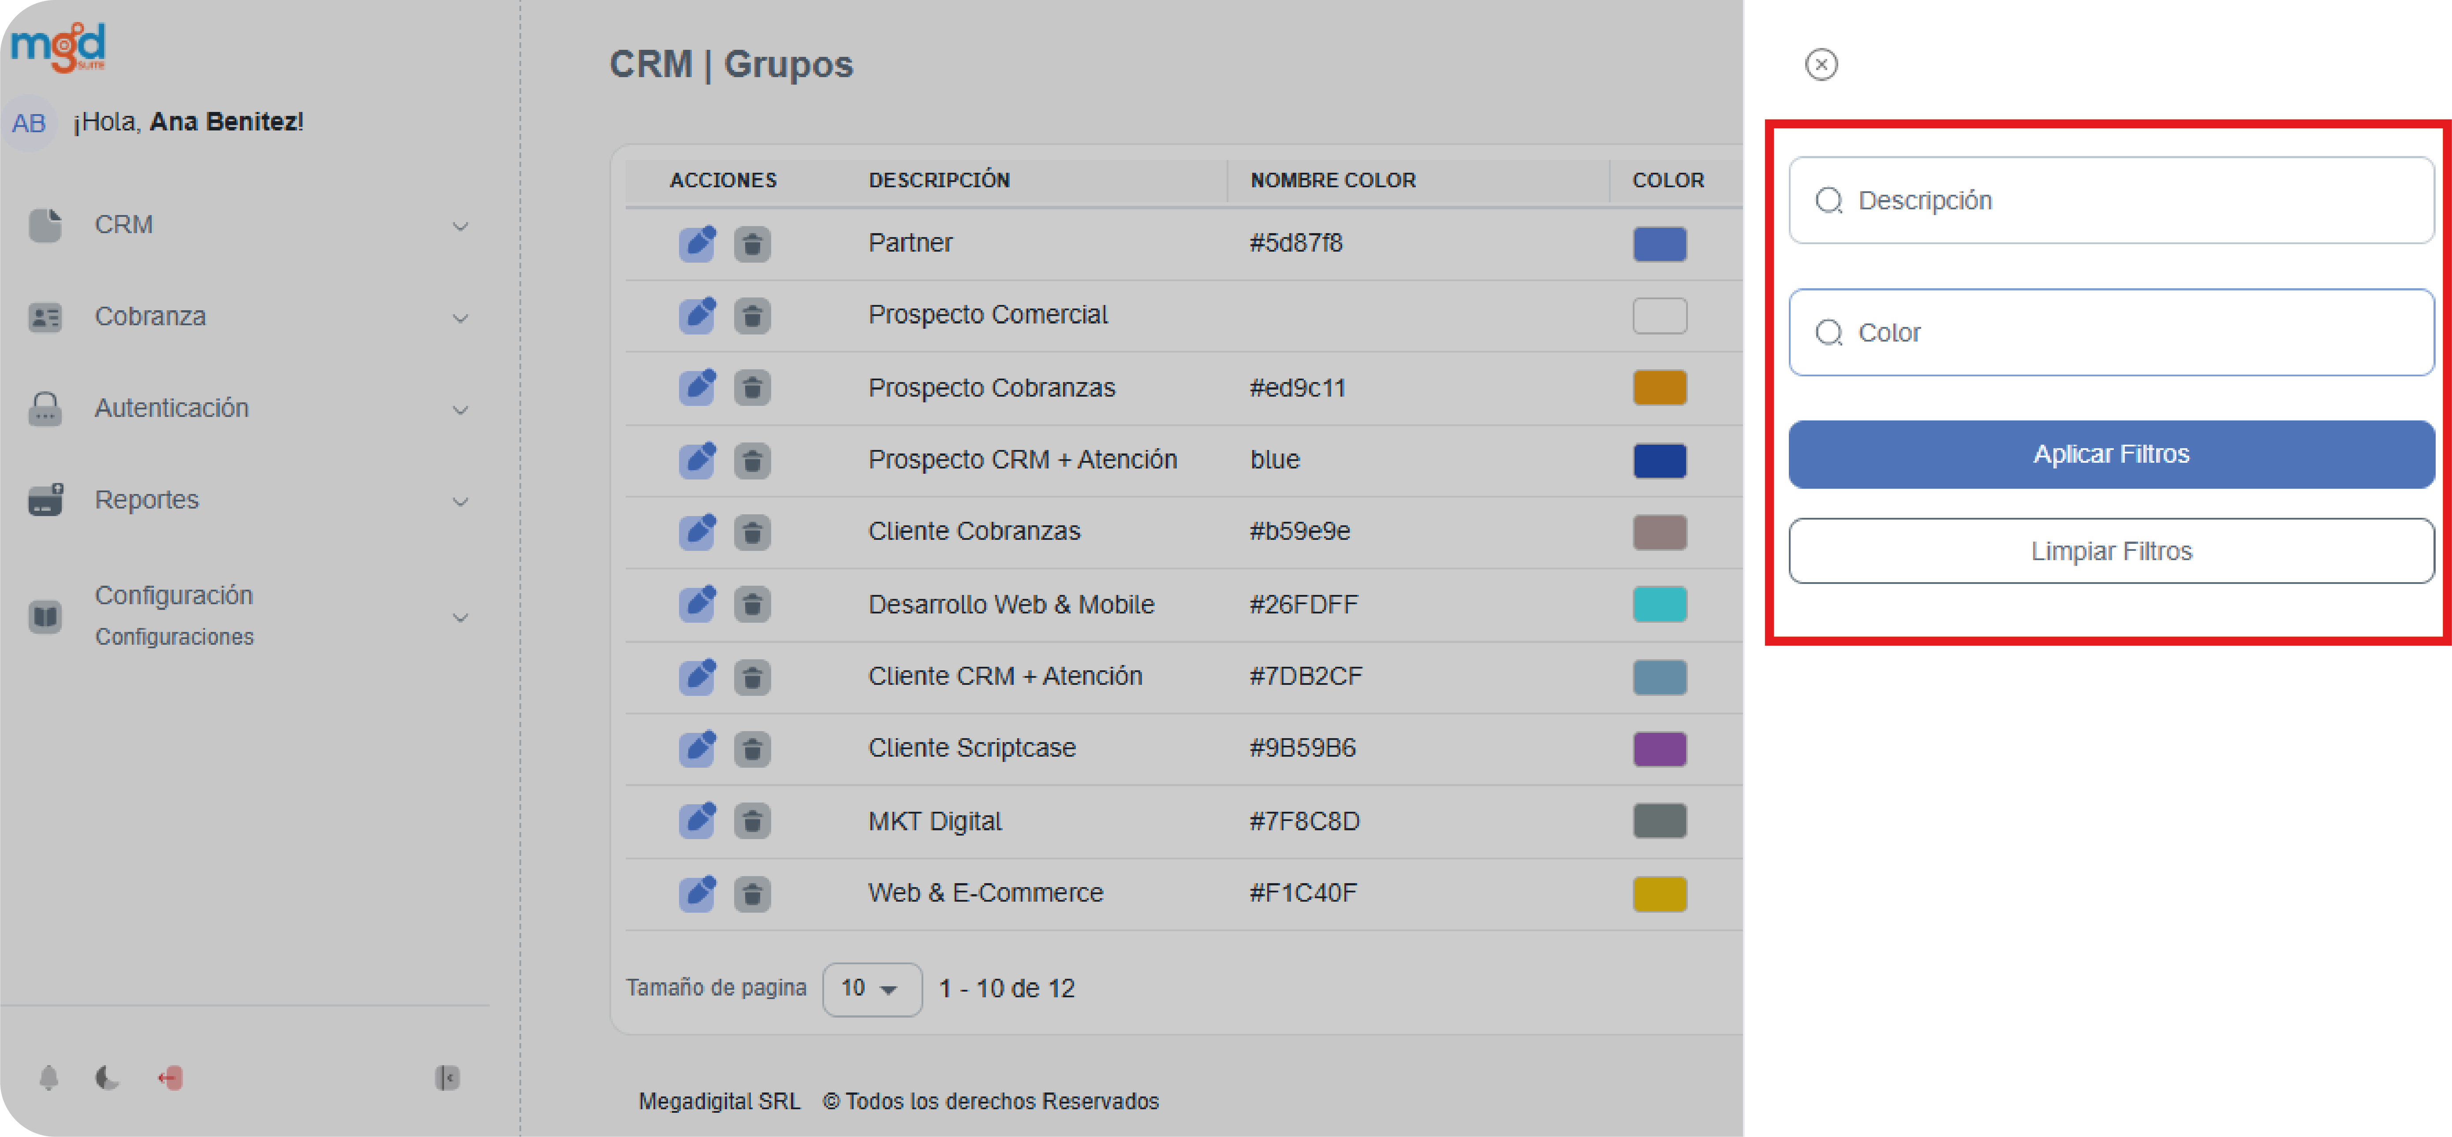Toggle dark mode moon icon

[107, 1077]
